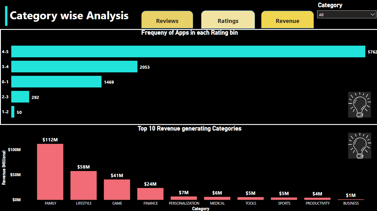This screenshot has width=377, height=211.
Task: Click the Category wise Analysis title
Action: pyautogui.click(x=69, y=16)
